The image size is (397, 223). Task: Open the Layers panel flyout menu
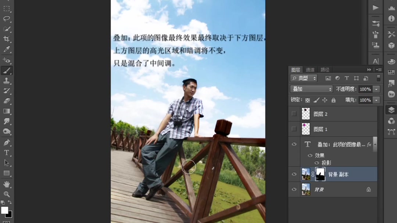pyautogui.click(x=380, y=69)
